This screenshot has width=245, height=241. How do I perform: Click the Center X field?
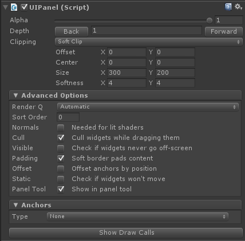click(x=127, y=62)
